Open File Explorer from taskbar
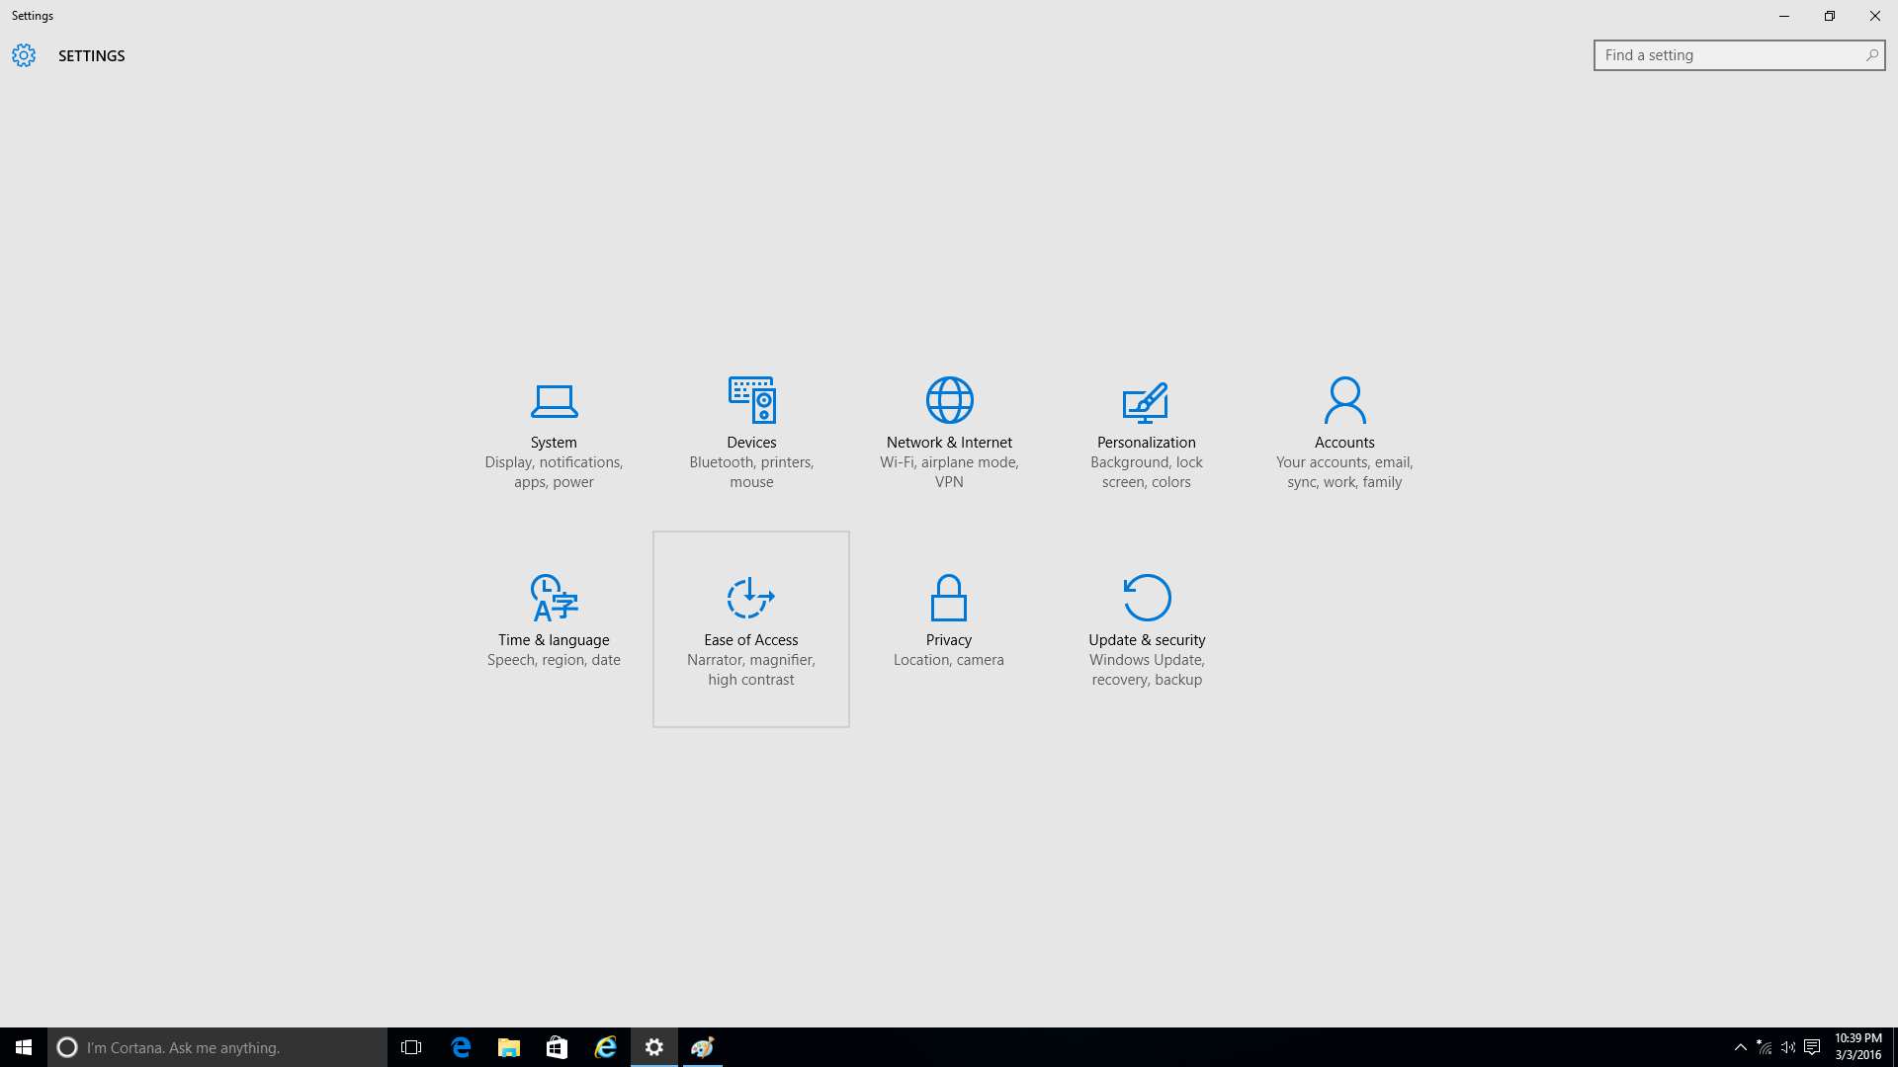Image resolution: width=1898 pixels, height=1067 pixels. (508, 1047)
